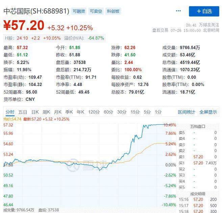Click the 盘后量 value 37538 in stats
223x213 pixels.
pos(80,62)
